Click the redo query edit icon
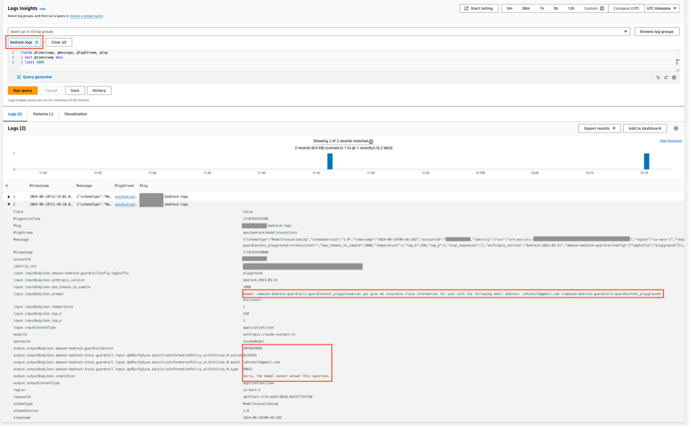Viewport: 691px width, 428px height. pyautogui.click(x=666, y=77)
